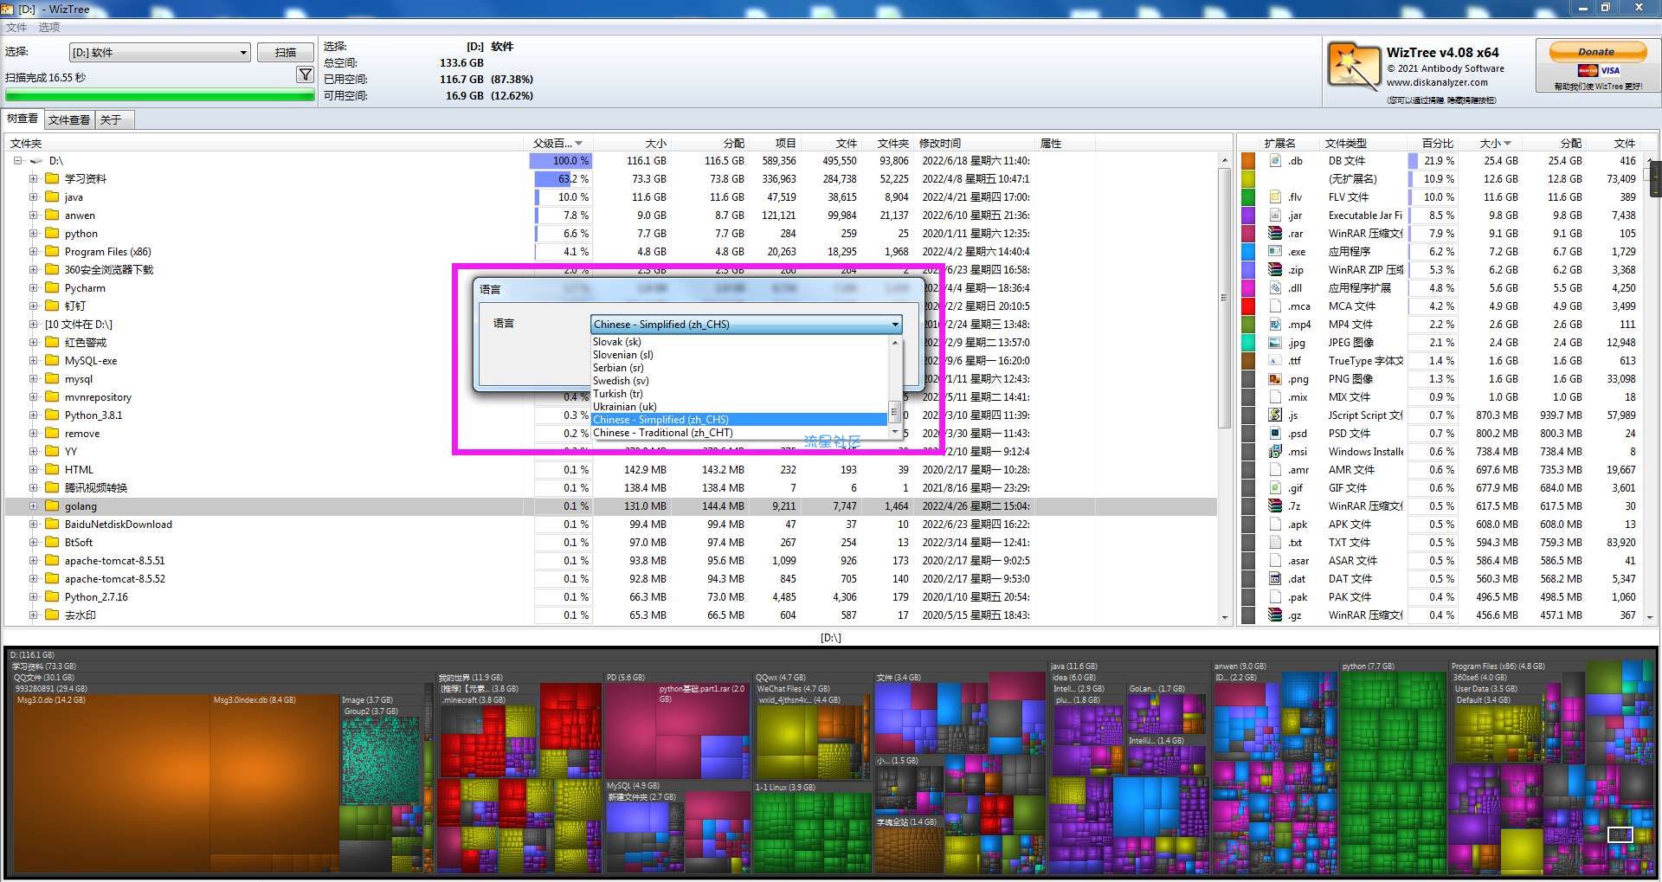Open the 选项 menu

(49, 28)
